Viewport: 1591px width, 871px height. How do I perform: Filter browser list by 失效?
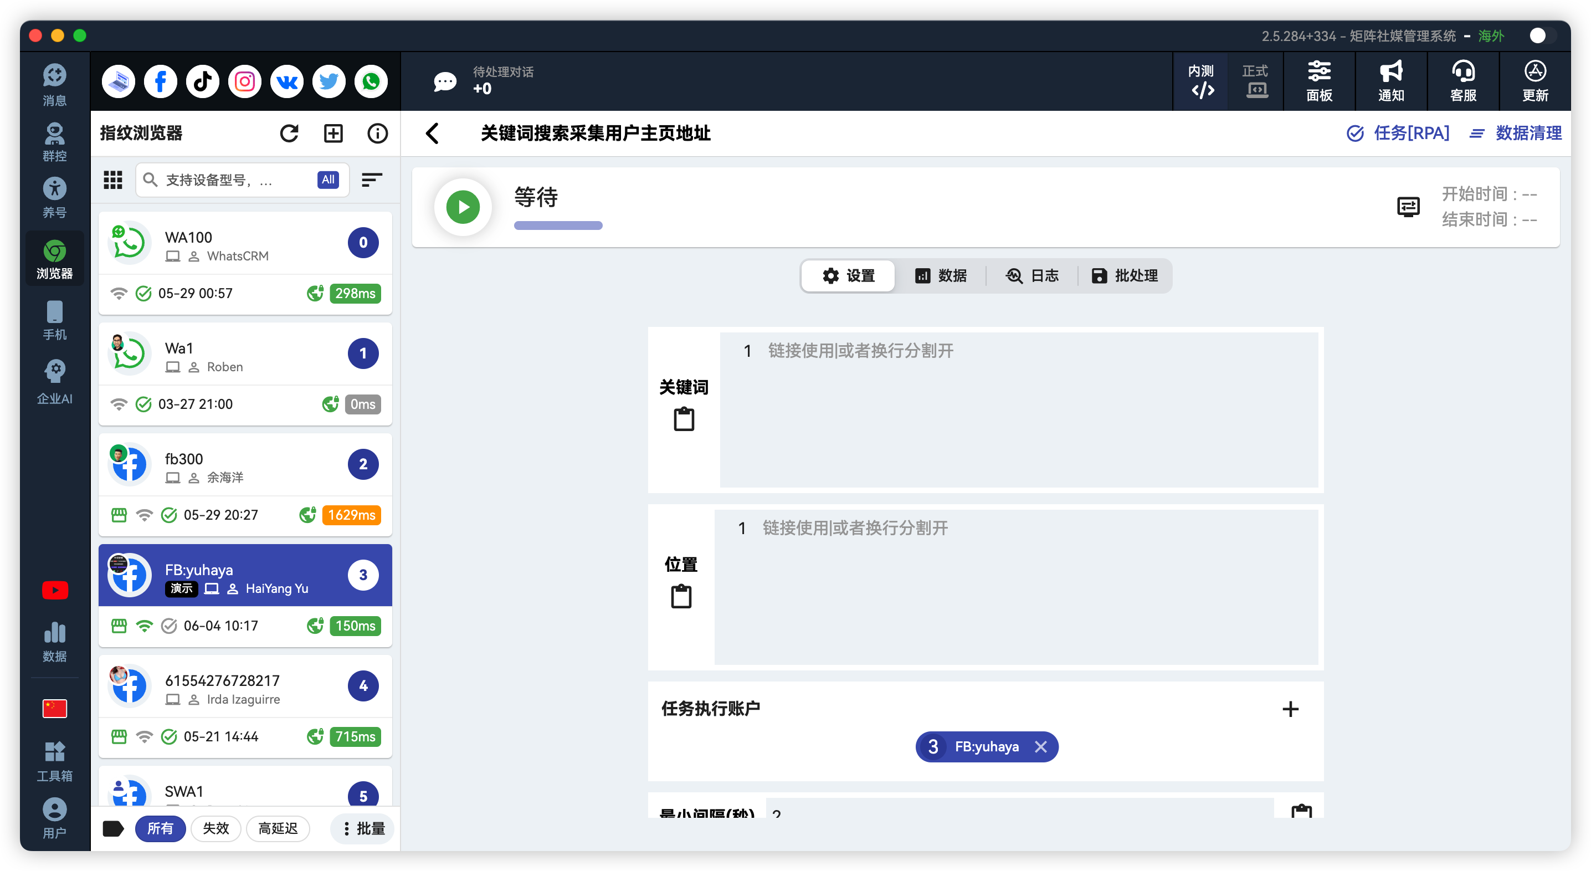215,828
